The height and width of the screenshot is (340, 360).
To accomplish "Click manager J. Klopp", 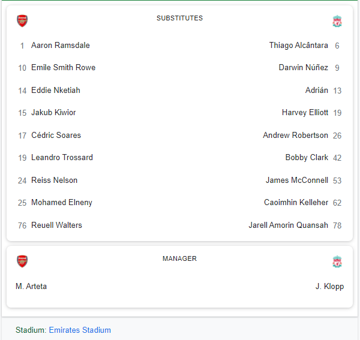I will click(x=329, y=287).
